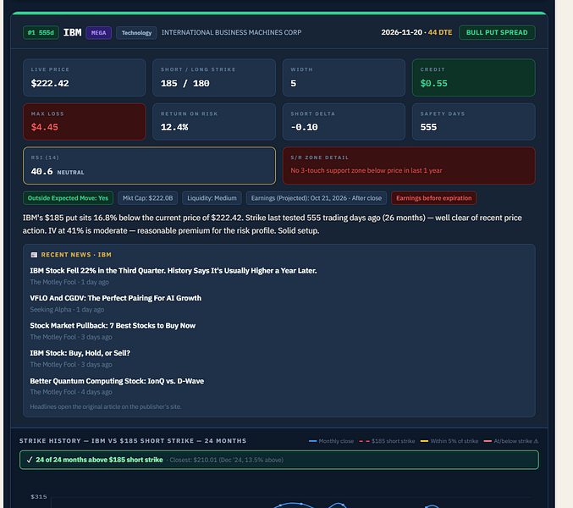Click the $185 short strike legend swatch

[x=364, y=441]
